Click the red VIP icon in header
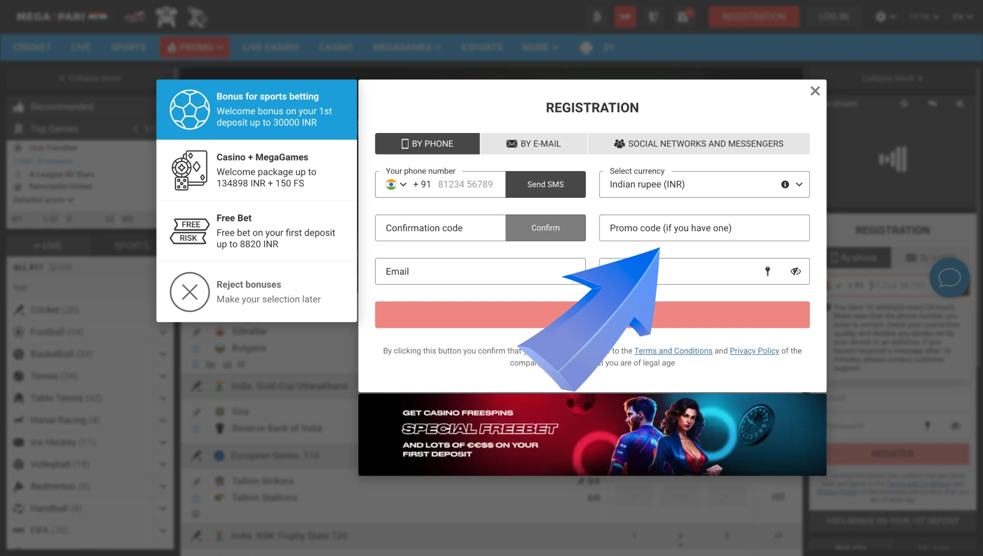The image size is (983, 556). (x=625, y=17)
